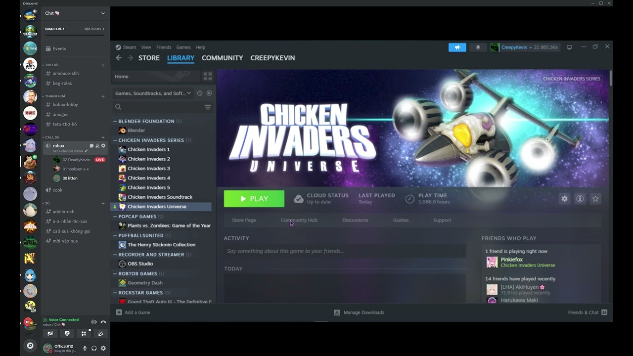Click the library search field
This screenshot has height=356, width=633.
158,107
